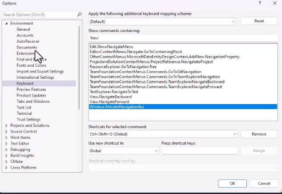
Task: Confirm the dialog with OK
Action: 232,183
